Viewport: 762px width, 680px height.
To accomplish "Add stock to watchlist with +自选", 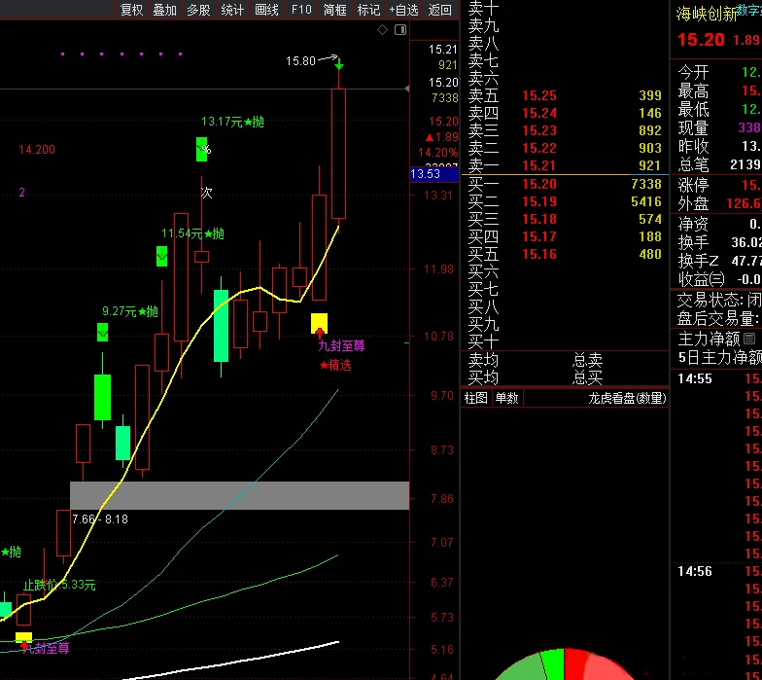I will pos(403,10).
